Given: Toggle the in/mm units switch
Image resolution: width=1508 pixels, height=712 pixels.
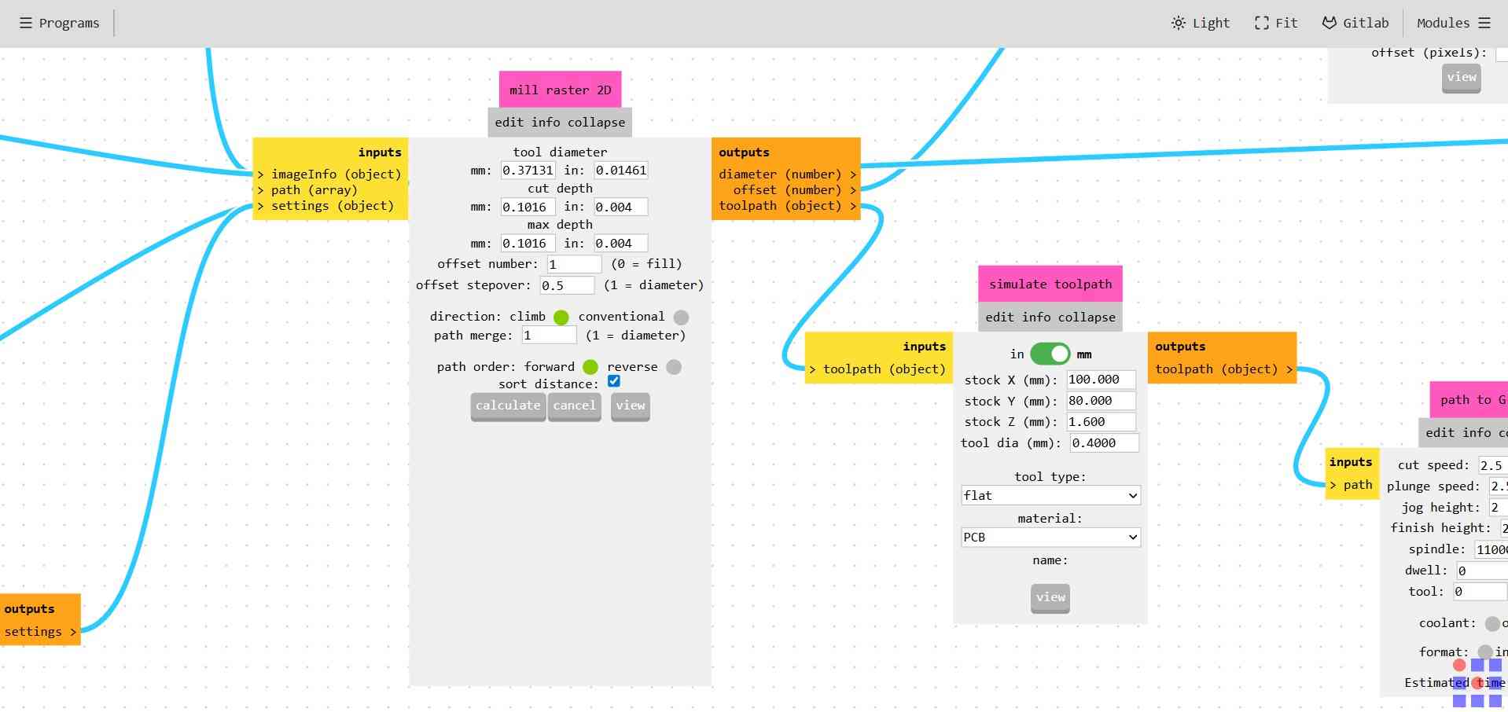Looking at the screenshot, I should pyautogui.click(x=1050, y=354).
